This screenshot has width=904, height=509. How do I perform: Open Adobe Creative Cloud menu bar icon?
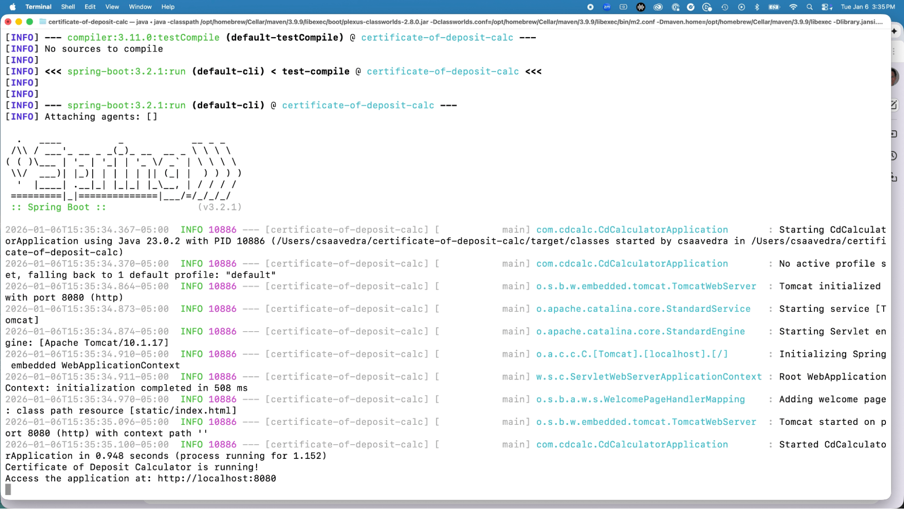(x=658, y=7)
